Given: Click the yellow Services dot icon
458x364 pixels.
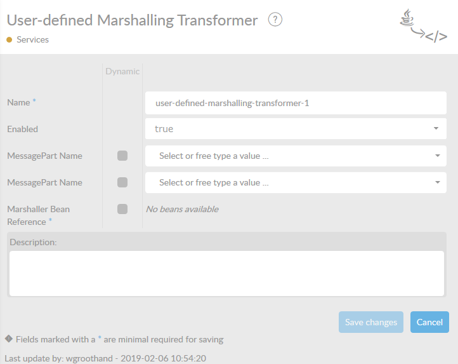Looking at the screenshot, I should pyautogui.click(x=10, y=39).
